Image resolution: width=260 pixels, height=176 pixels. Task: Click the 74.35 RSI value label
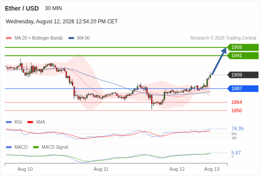tap(238, 128)
